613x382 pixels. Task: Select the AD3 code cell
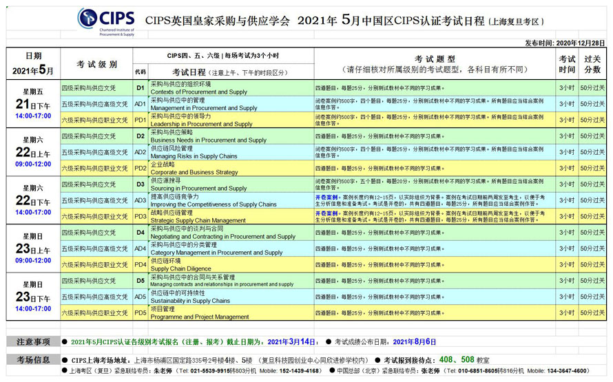point(141,200)
